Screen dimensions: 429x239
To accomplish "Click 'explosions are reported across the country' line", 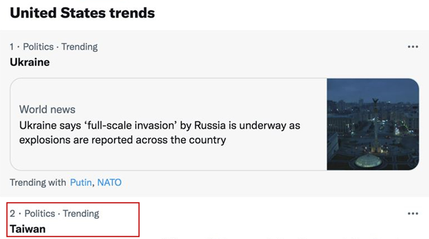I will [x=123, y=140].
